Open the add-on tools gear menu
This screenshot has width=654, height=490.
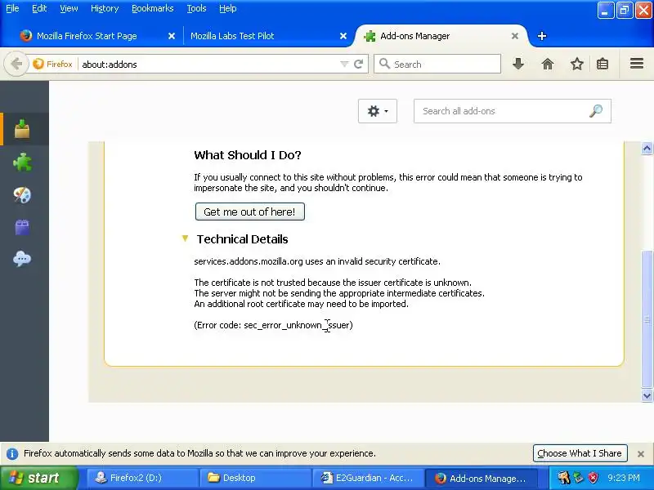[x=378, y=111]
